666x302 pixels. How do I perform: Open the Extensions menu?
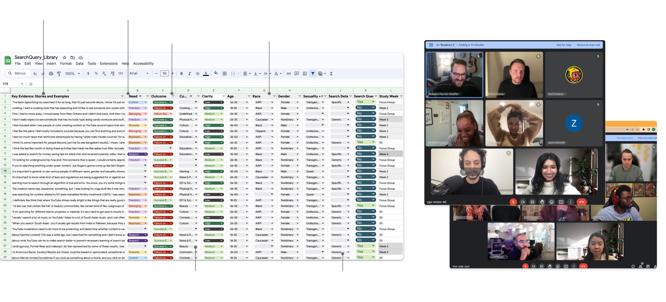pyautogui.click(x=109, y=63)
